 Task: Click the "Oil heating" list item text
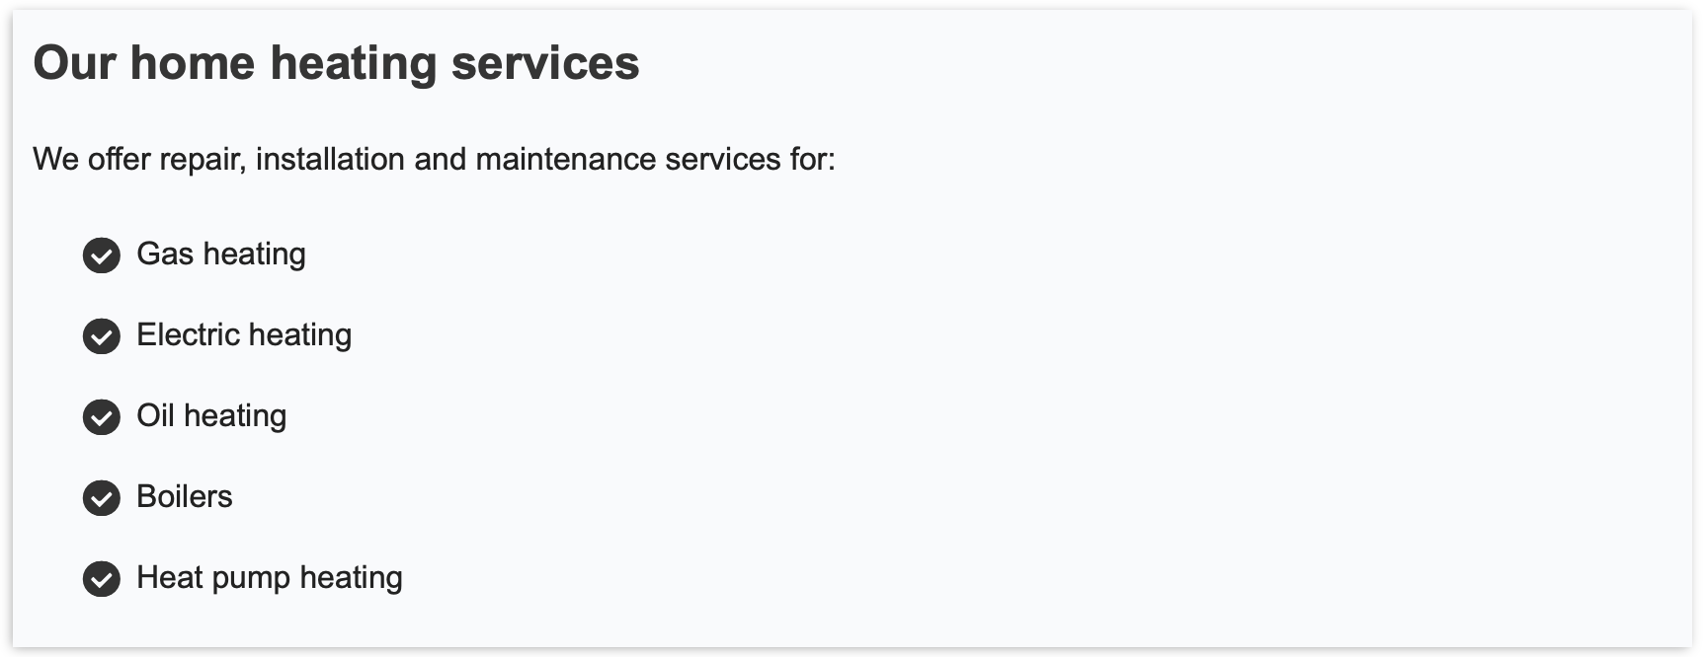coord(211,416)
